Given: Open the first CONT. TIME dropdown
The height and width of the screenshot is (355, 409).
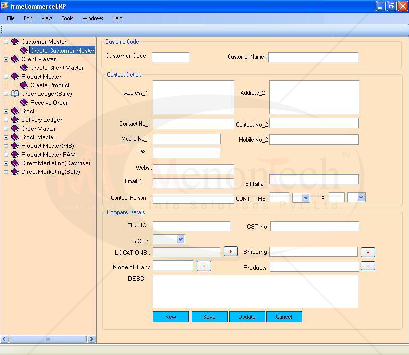Looking at the screenshot, I should coord(306,197).
